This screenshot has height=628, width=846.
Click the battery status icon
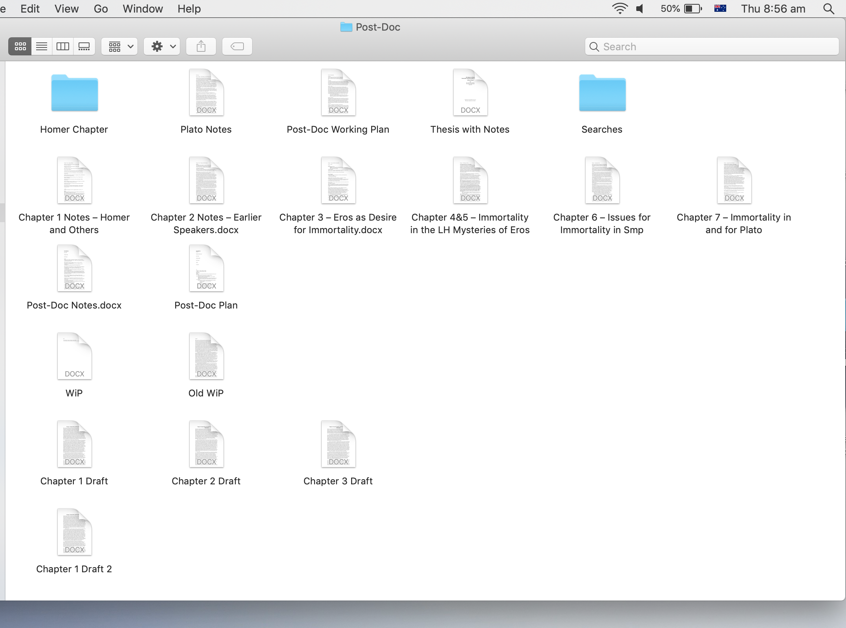click(692, 9)
